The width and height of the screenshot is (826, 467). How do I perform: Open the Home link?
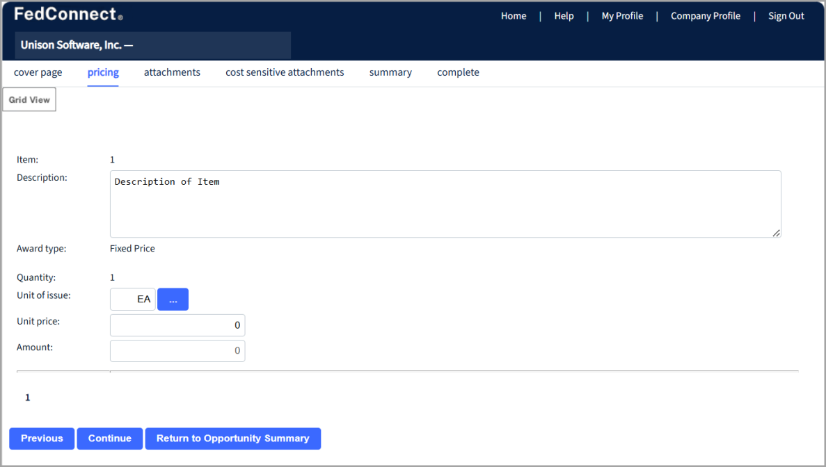click(x=513, y=16)
